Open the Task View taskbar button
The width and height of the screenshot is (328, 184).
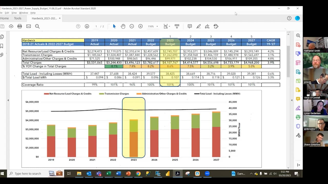pos(69,174)
